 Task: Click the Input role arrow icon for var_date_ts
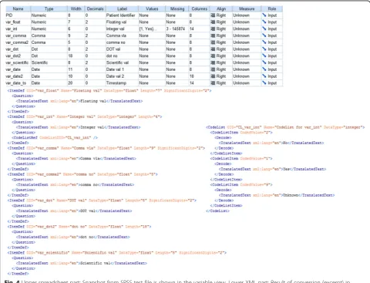[264, 83]
